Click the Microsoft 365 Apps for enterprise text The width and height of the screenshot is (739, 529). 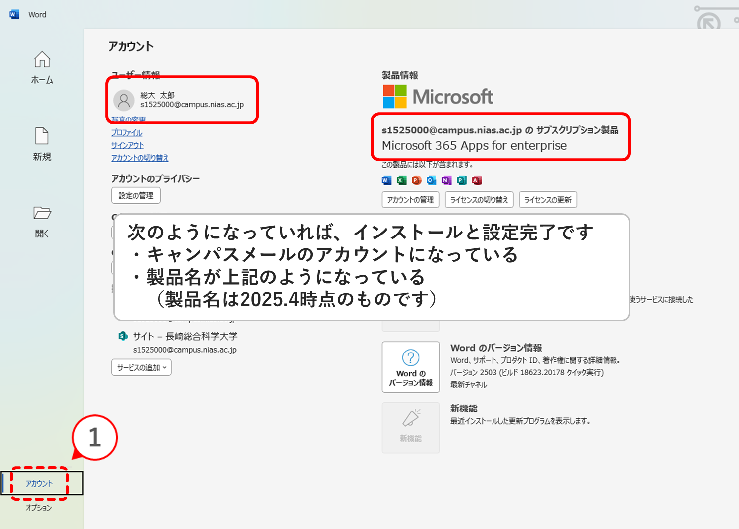point(474,146)
